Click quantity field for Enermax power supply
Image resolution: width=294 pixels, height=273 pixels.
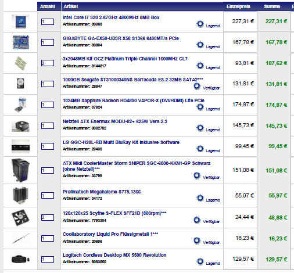48,125
